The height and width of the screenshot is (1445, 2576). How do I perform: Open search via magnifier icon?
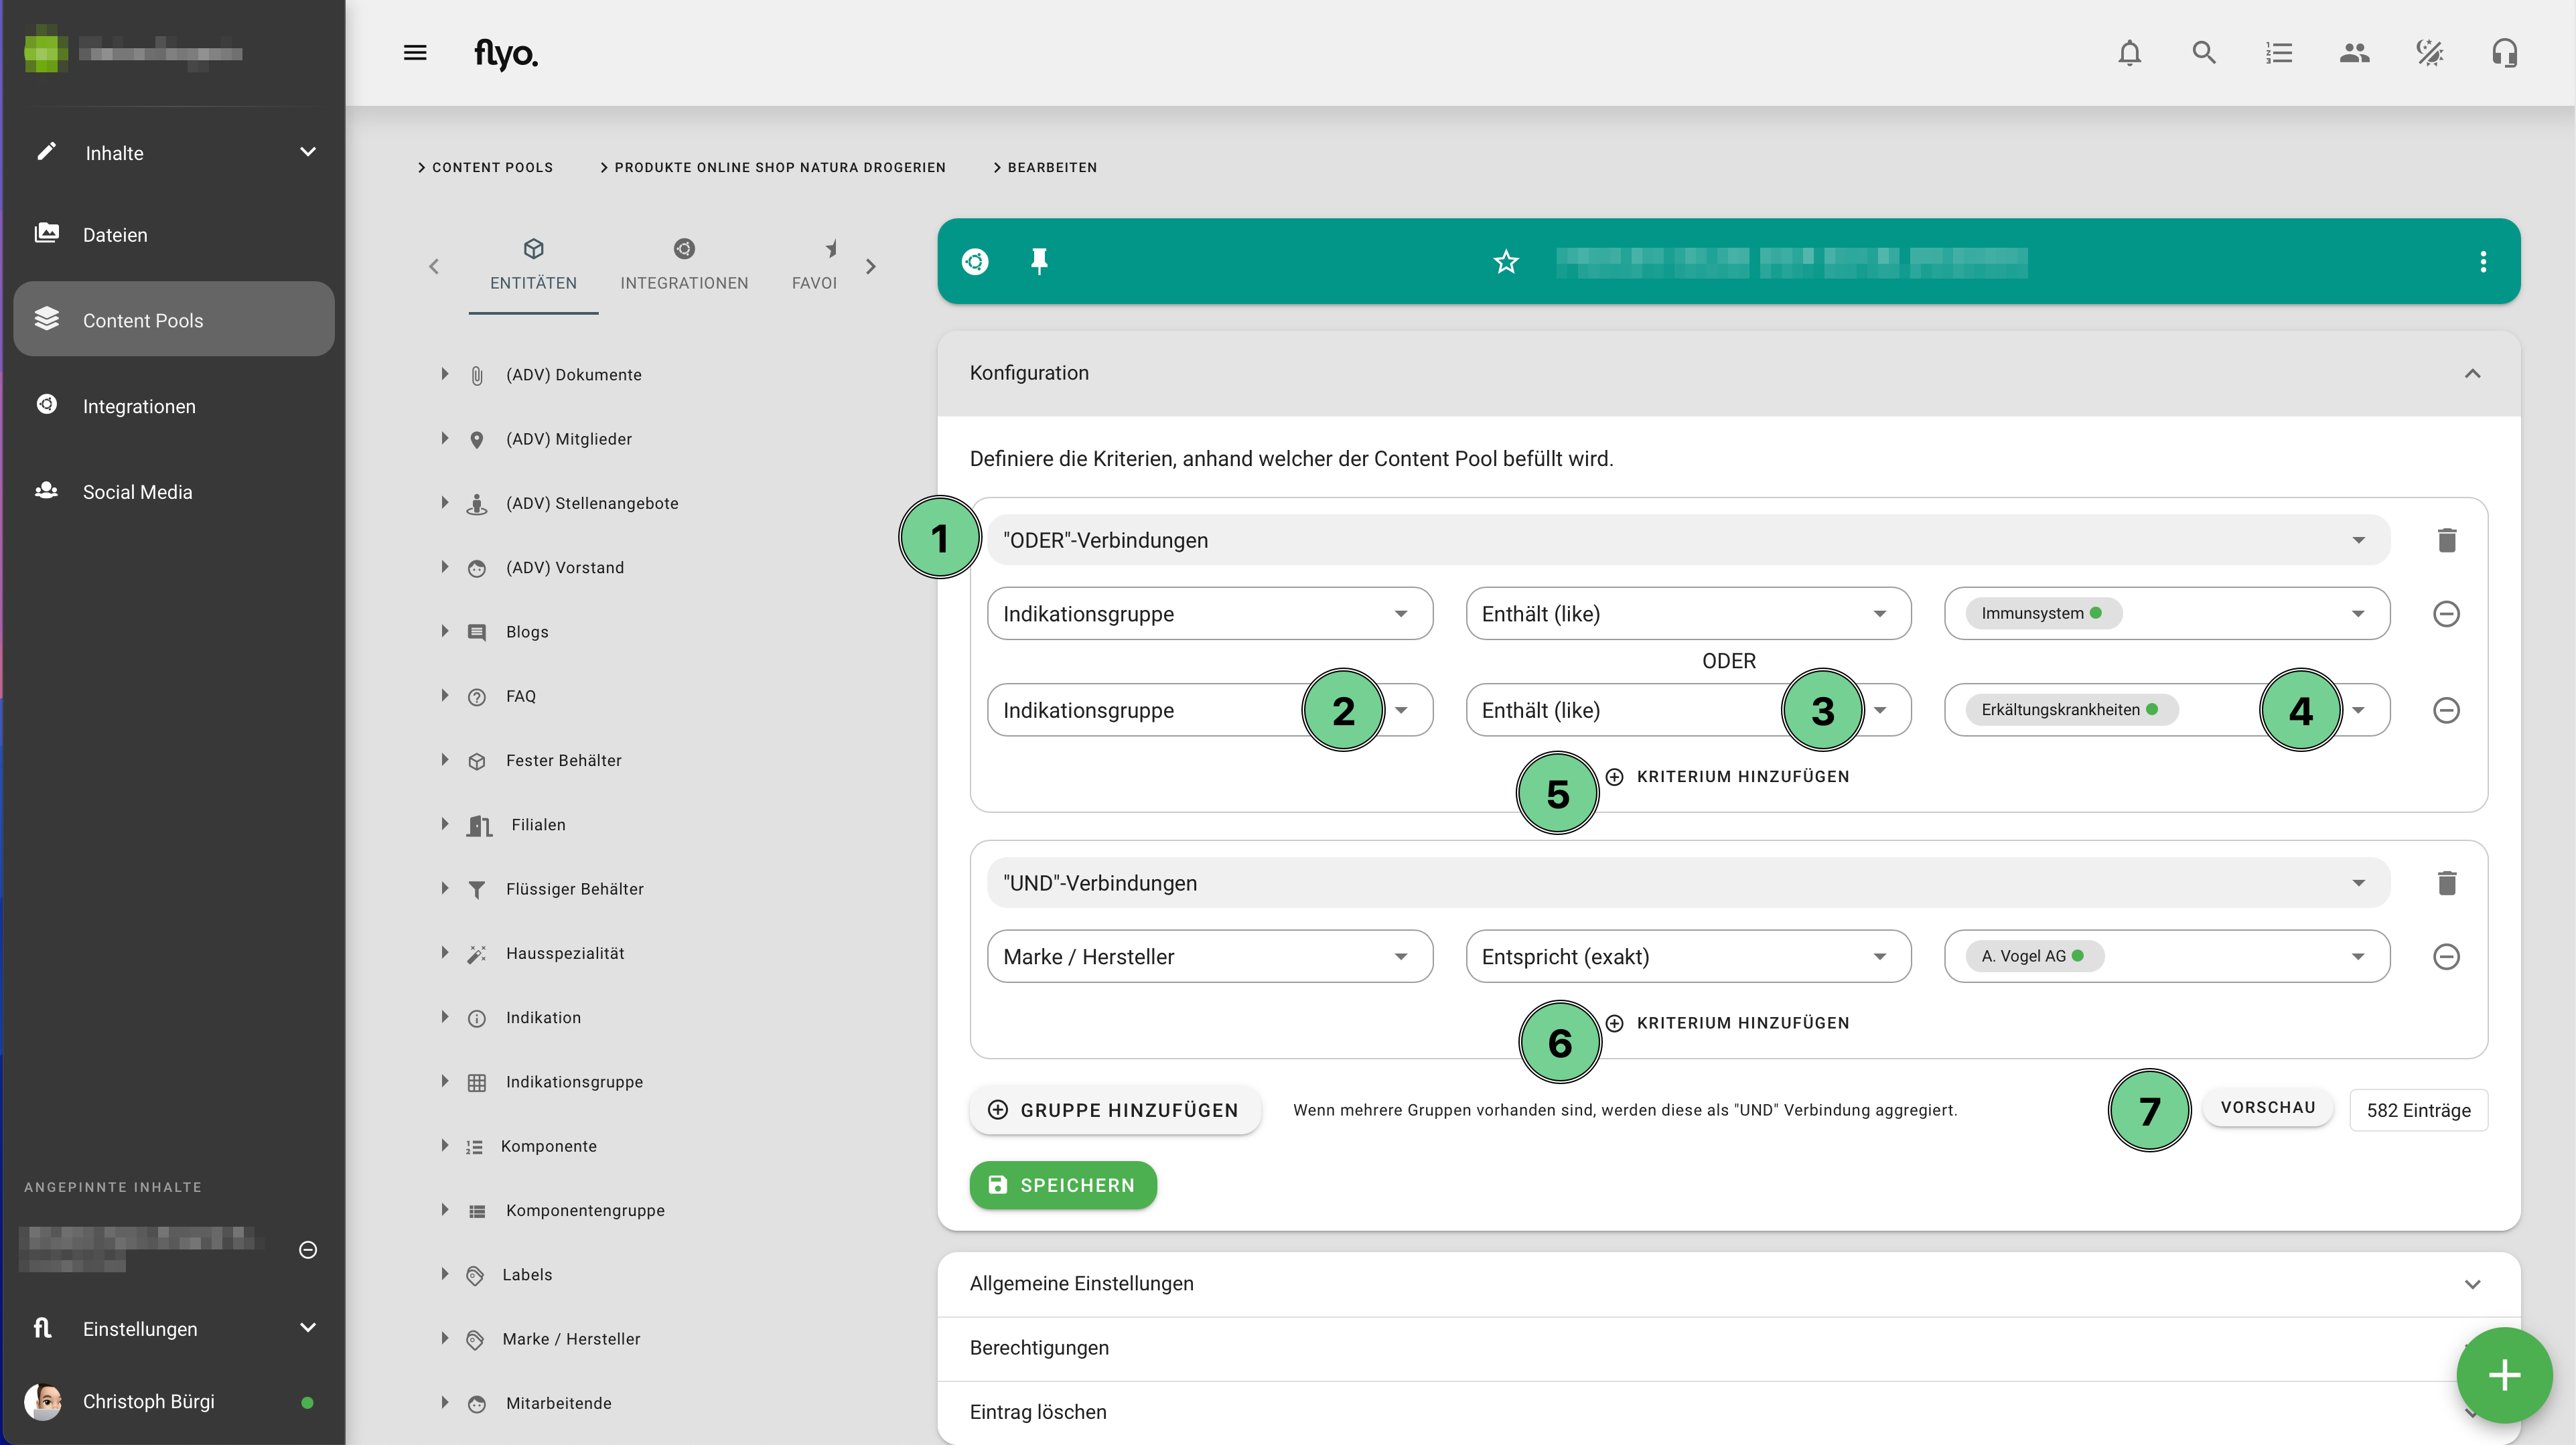2204,53
